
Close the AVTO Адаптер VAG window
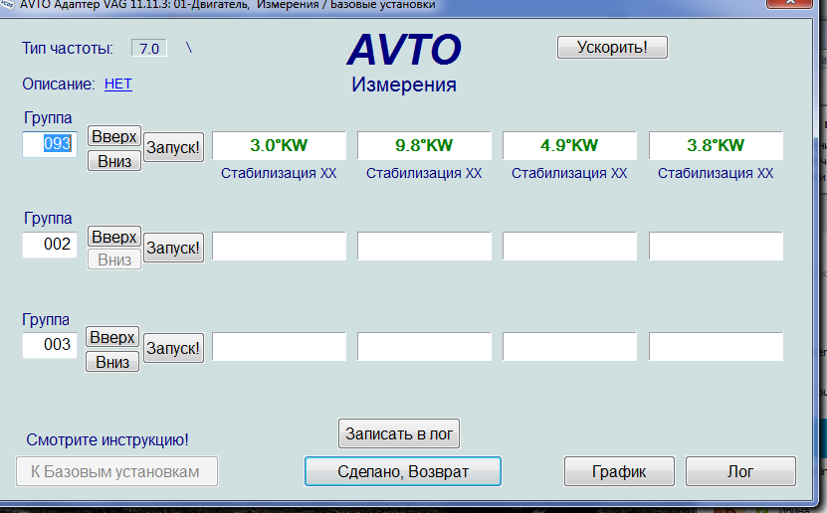coord(789,3)
